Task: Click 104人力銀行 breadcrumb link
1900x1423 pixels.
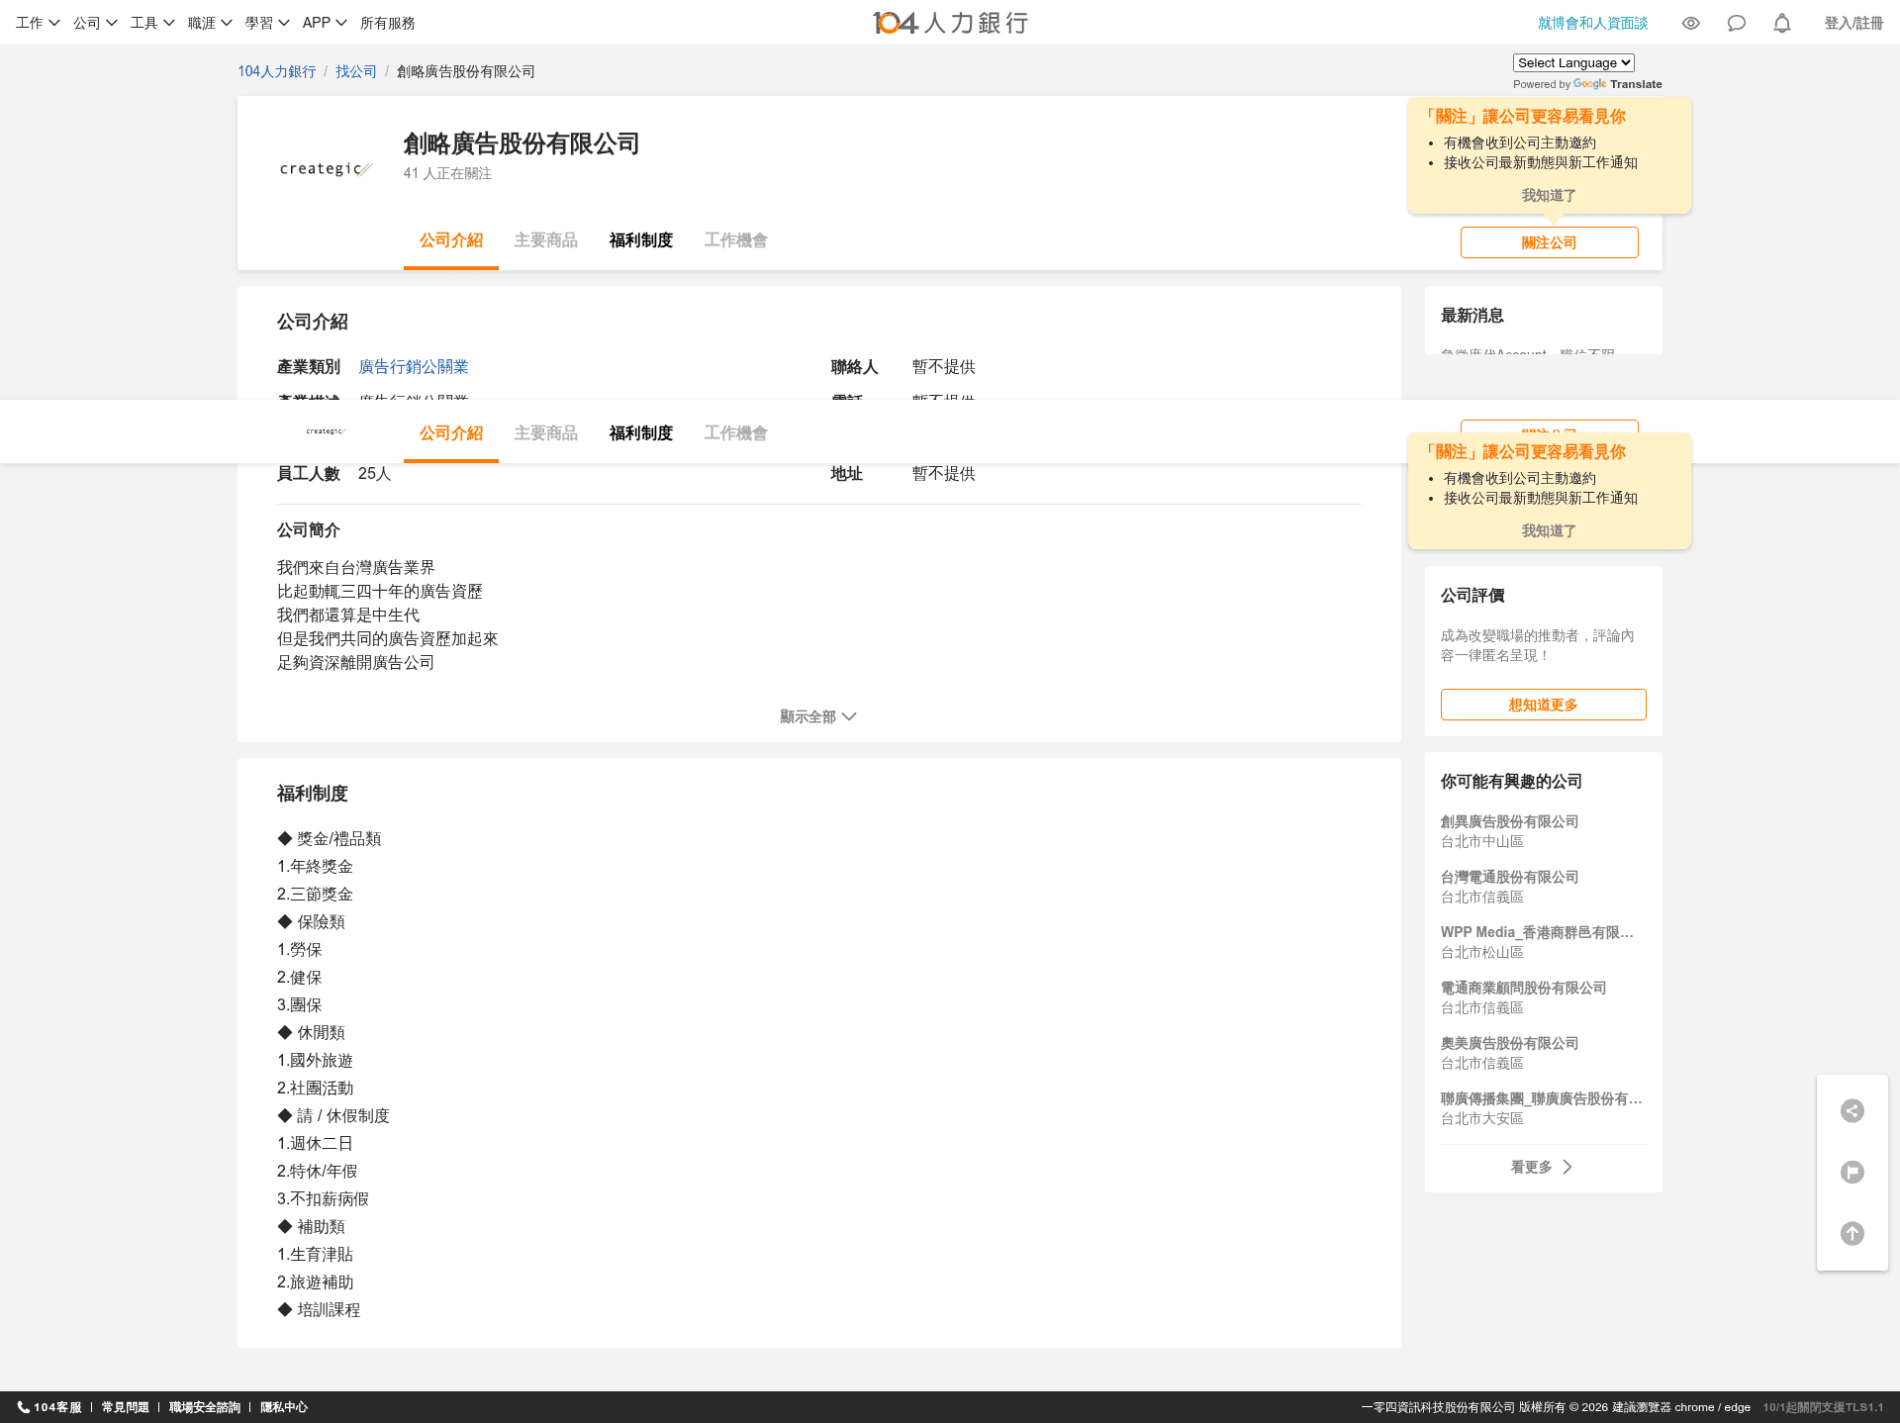Action: click(x=277, y=71)
